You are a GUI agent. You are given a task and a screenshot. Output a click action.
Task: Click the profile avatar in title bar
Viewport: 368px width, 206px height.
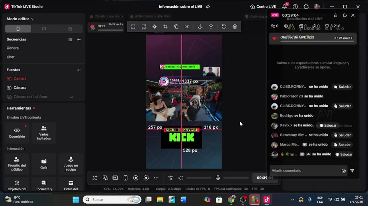pyautogui.click(x=317, y=7)
